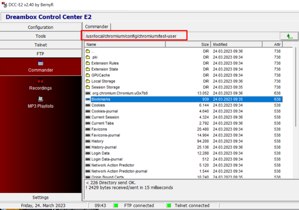Expand the Configuration section
Image resolution: width=299 pixels, height=210 pixels.
click(41, 27)
